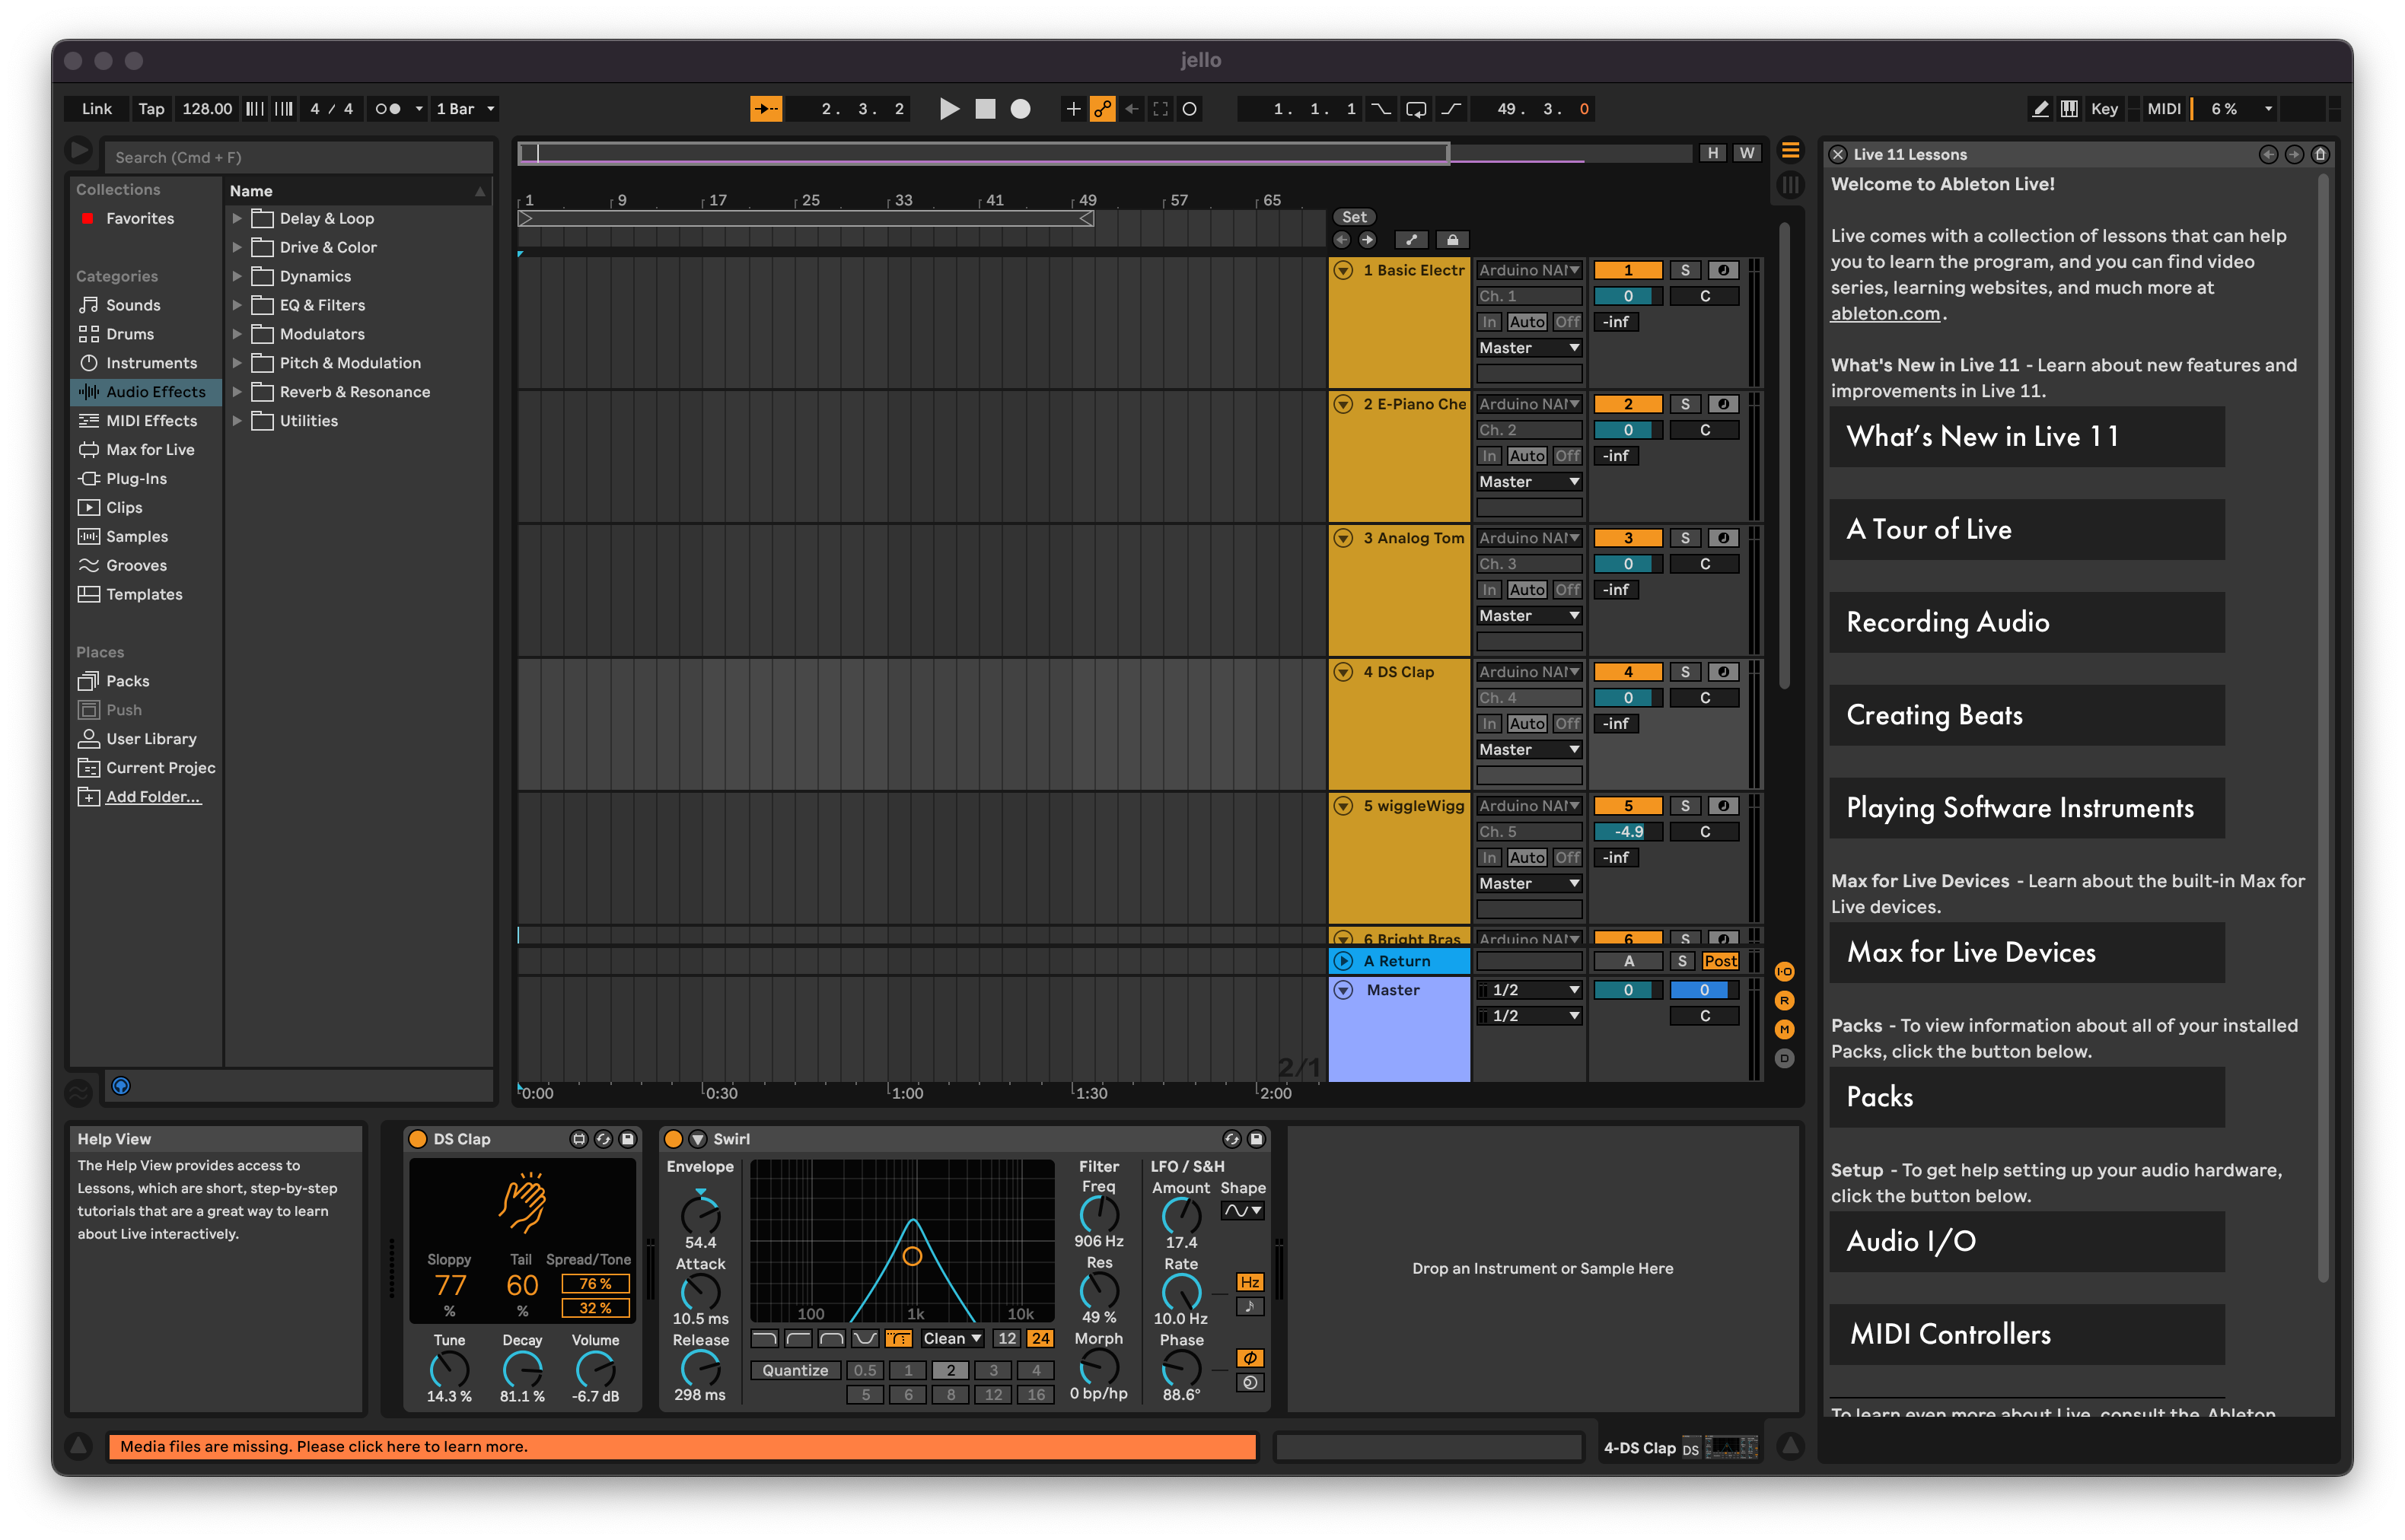The image size is (2405, 1540).
Task: Save the DS Clap preset
Action: (x=628, y=1139)
